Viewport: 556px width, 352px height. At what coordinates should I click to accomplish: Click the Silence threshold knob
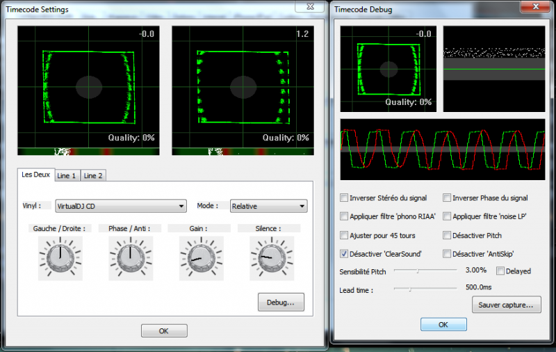(x=268, y=257)
